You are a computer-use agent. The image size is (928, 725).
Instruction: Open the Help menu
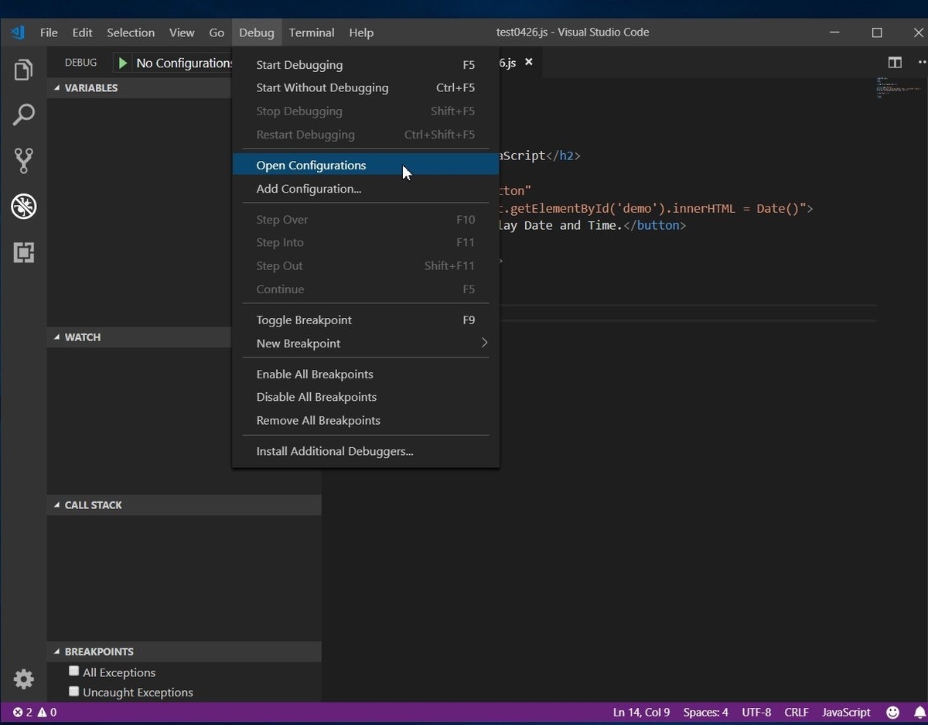click(361, 32)
